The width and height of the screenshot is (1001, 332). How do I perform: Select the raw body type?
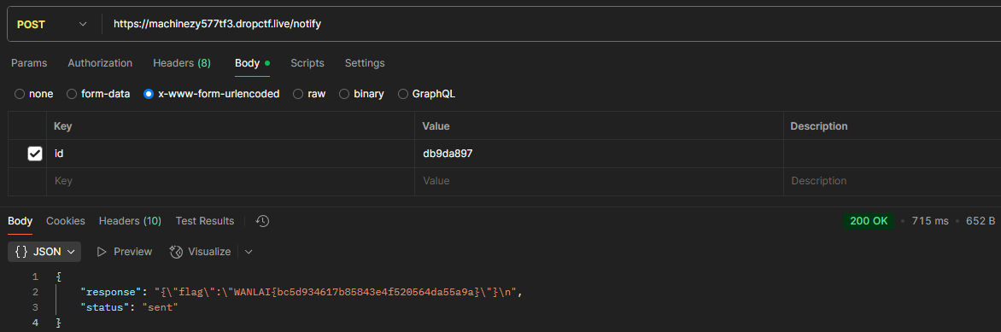tap(309, 94)
